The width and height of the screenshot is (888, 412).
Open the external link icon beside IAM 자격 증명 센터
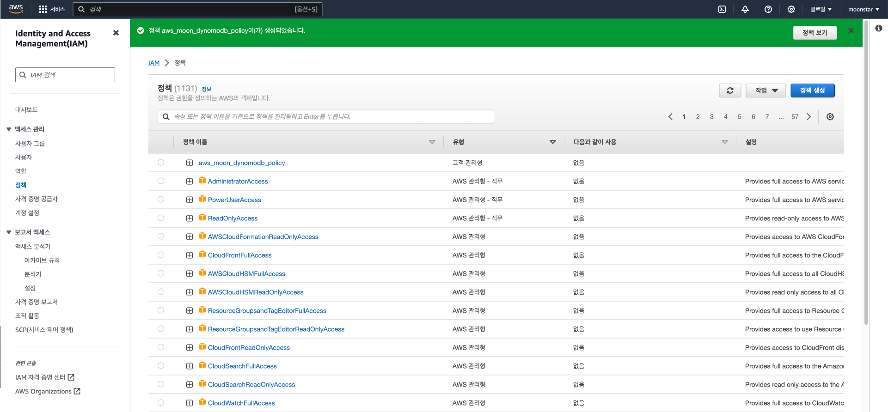[x=71, y=377]
